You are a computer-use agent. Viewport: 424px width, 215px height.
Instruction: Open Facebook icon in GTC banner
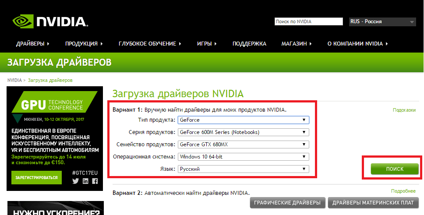click(95, 181)
